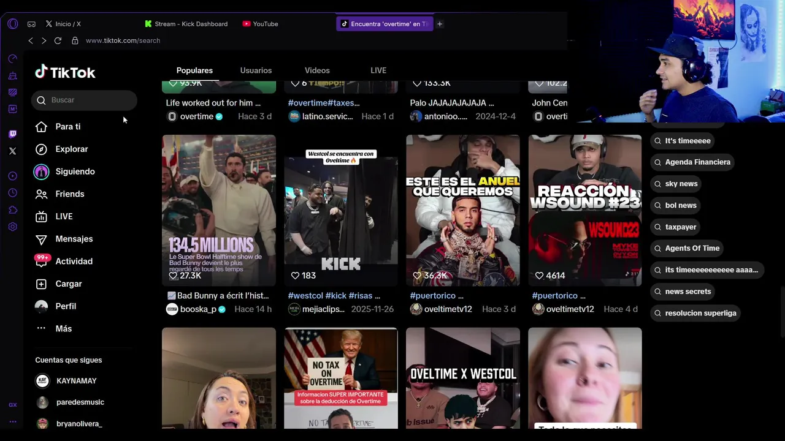This screenshot has height=441, width=785.
Task: Open the LIVE sidebar icon
Action: pyautogui.click(x=41, y=217)
